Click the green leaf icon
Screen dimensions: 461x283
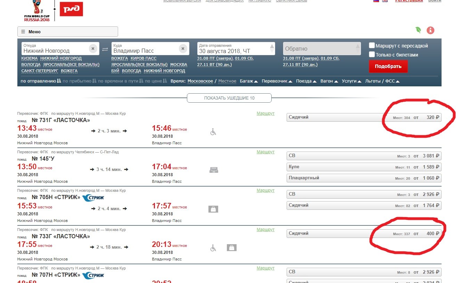click(x=418, y=30)
